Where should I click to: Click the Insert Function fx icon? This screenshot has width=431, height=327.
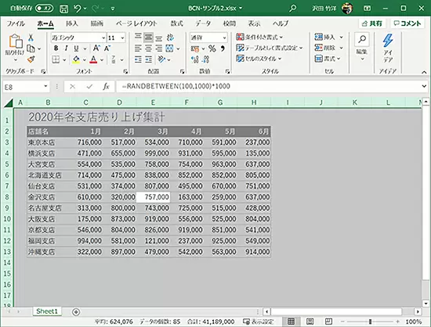coord(106,87)
